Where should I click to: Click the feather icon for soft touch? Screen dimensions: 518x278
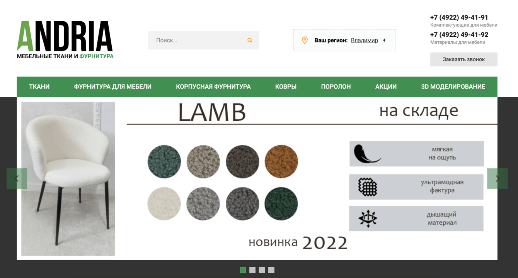point(367,154)
